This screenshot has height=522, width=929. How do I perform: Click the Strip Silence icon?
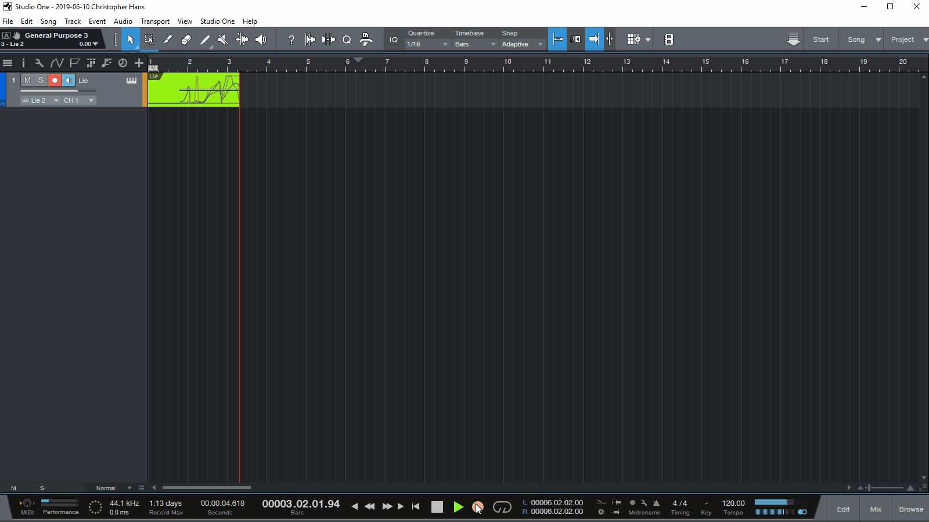click(310, 39)
